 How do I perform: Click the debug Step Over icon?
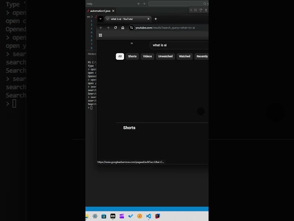pos(201,10)
